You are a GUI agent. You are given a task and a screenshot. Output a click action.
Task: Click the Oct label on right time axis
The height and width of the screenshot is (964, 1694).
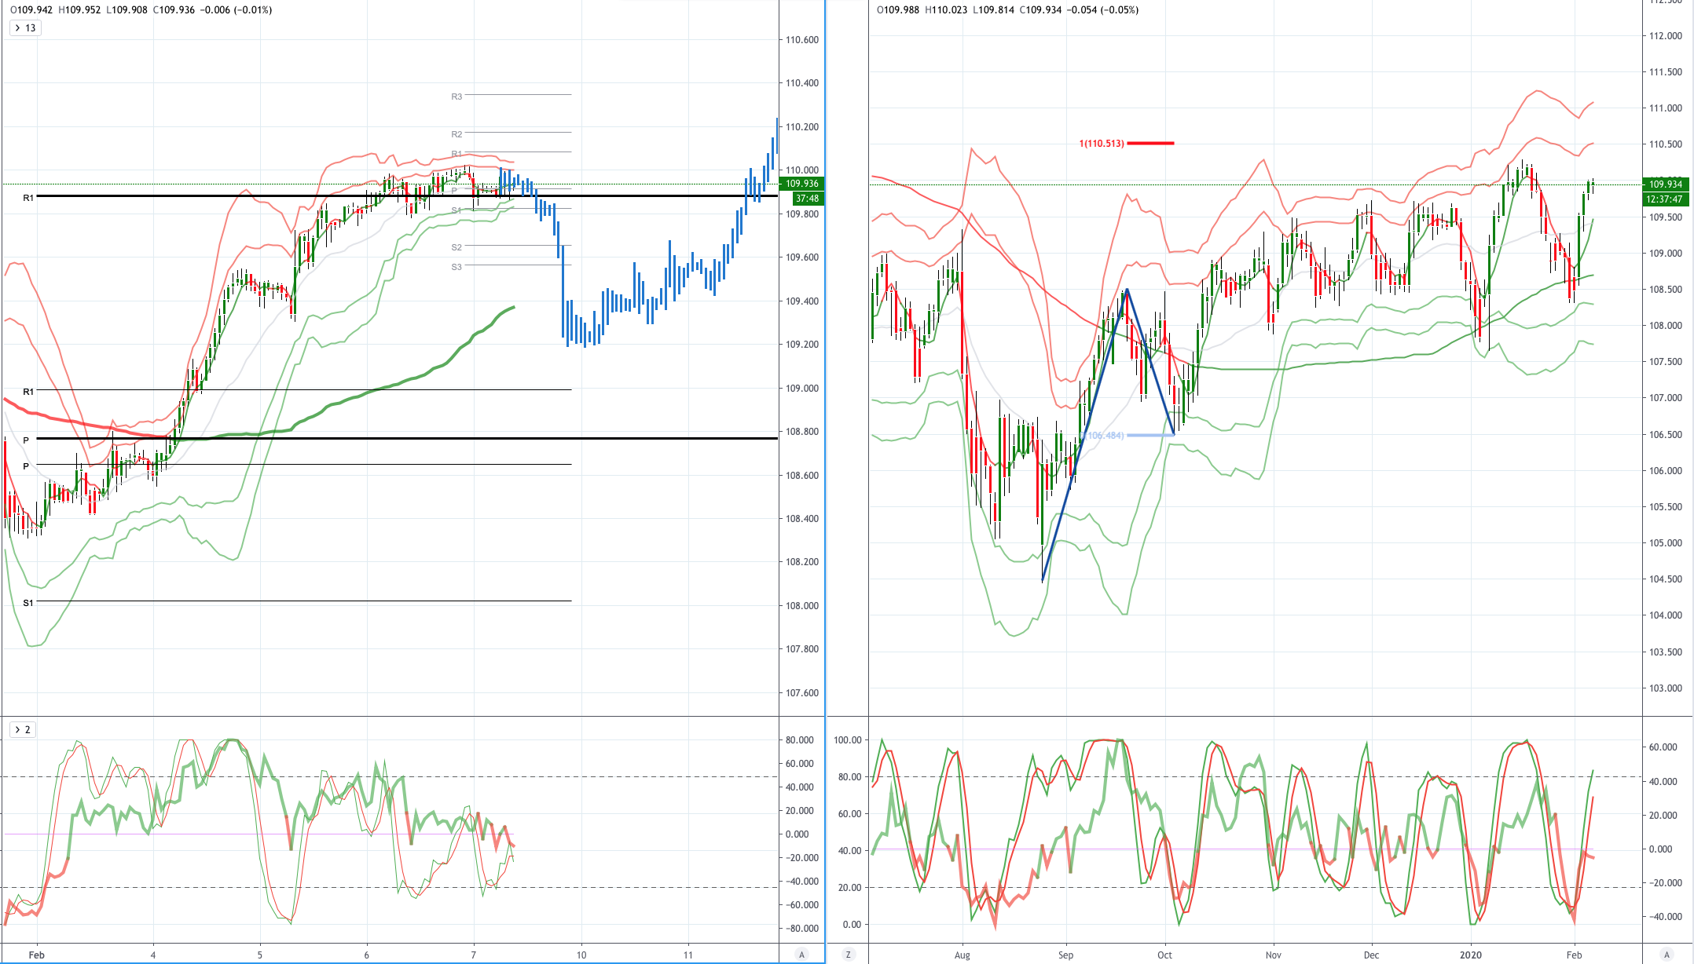[1164, 955]
